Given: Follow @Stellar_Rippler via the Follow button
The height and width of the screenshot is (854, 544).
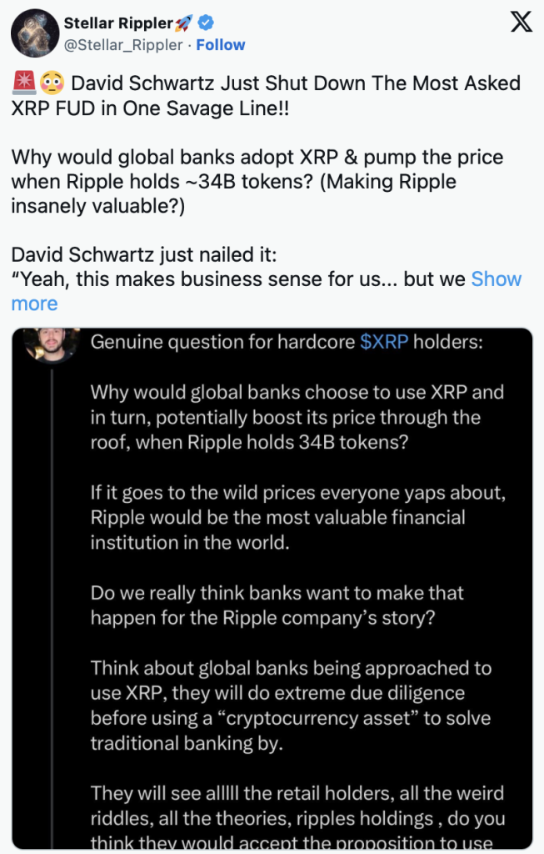Looking at the screenshot, I should pos(221,44).
